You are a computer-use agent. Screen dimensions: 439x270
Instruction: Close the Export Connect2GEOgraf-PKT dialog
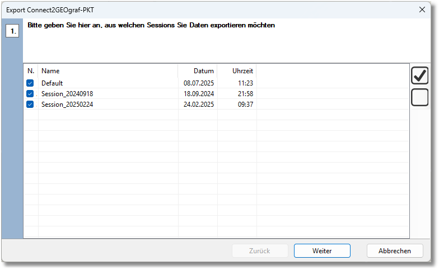coord(422,10)
